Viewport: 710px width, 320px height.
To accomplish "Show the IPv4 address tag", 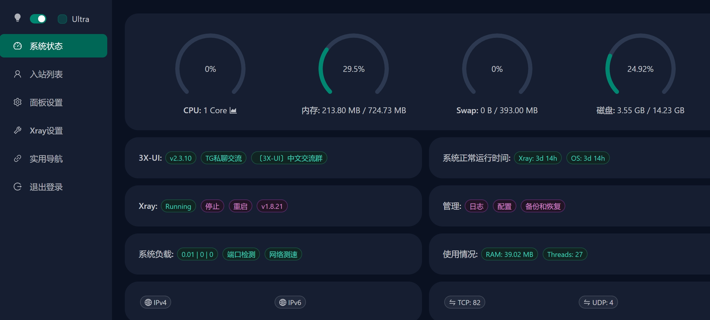I will point(156,302).
